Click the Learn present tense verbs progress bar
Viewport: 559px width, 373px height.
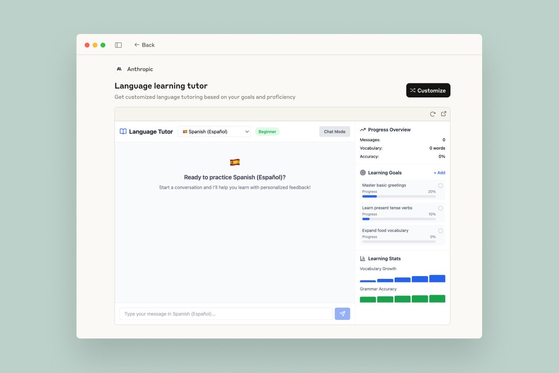tap(399, 219)
